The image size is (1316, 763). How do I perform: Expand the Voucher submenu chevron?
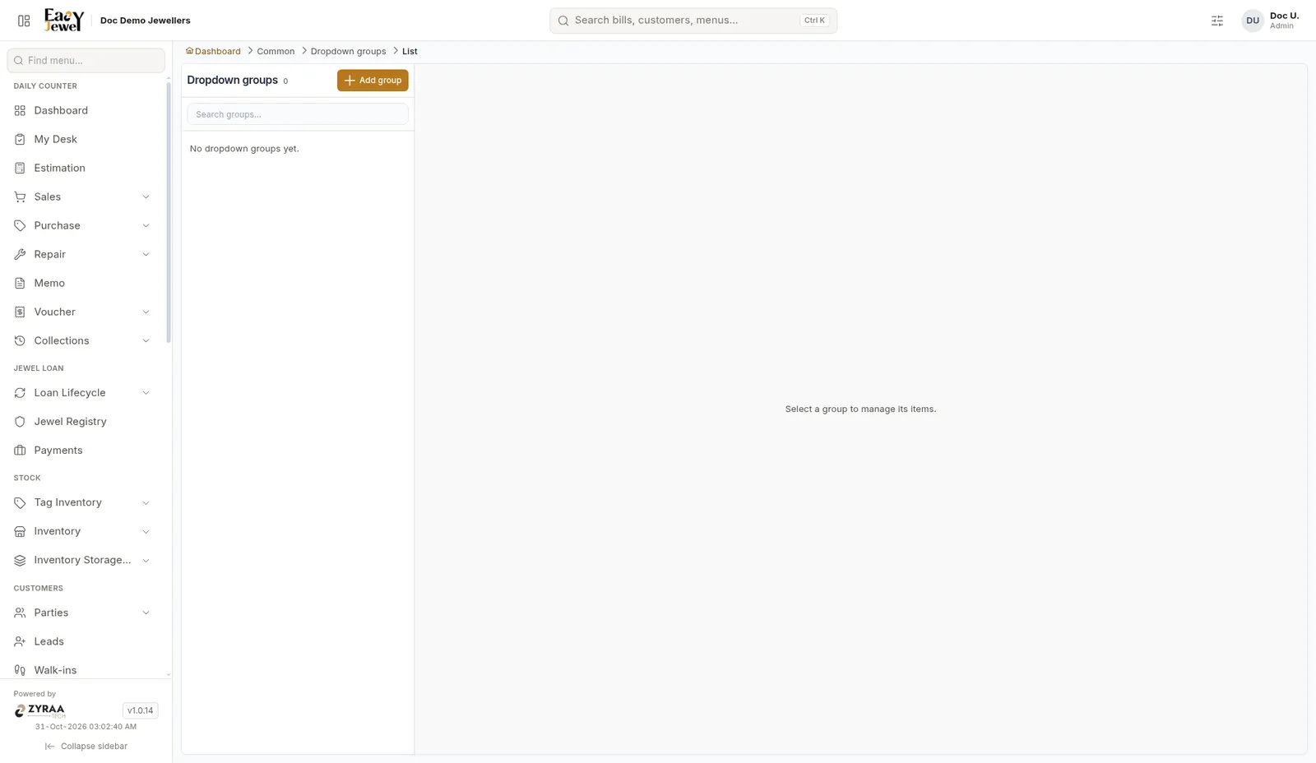[x=146, y=312]
